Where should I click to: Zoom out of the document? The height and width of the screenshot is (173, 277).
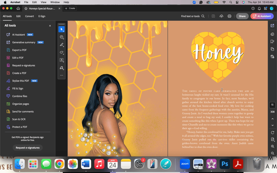tap(273, 153)
